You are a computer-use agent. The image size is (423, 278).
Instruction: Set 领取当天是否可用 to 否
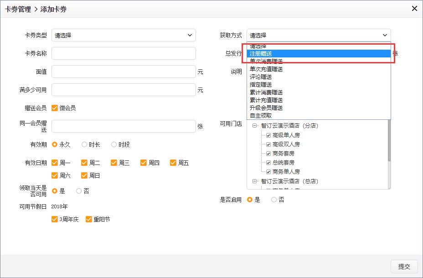79,191
